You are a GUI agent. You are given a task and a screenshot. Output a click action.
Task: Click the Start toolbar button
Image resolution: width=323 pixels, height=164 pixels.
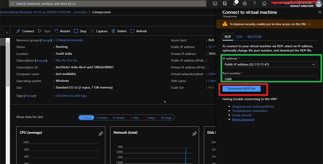click(x=44, y=31)
